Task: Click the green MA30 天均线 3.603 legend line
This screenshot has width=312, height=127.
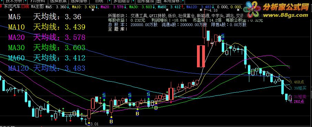Action: [46, 48]
